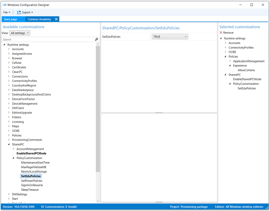Select ConnectivityProfiles in Selected customizations
This screenshot has height=211, width=270.
point(241,47)
